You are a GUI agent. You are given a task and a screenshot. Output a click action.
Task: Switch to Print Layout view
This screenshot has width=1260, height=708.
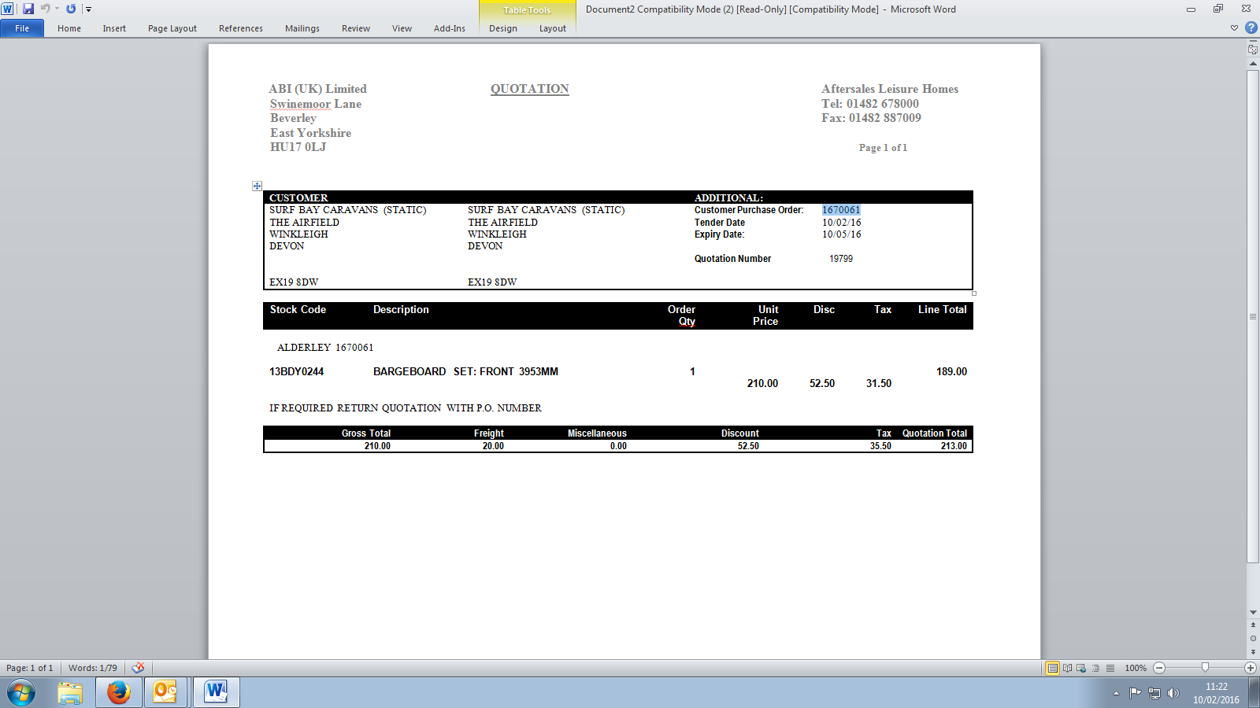tap(1052, 668)
